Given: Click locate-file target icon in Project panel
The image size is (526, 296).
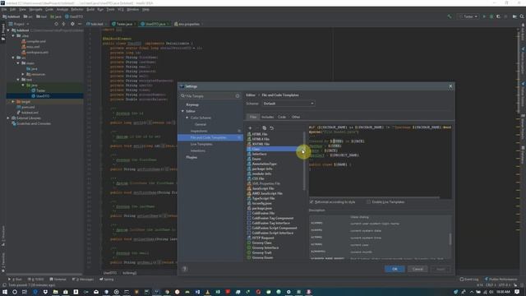Looking at the screenshot, I should tap(56, 24).
